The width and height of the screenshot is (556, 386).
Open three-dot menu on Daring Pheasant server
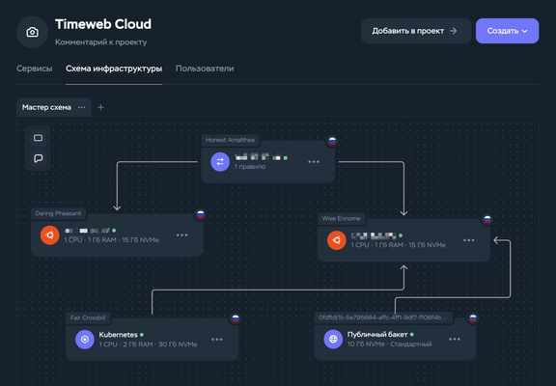click(x=181, y=235)
